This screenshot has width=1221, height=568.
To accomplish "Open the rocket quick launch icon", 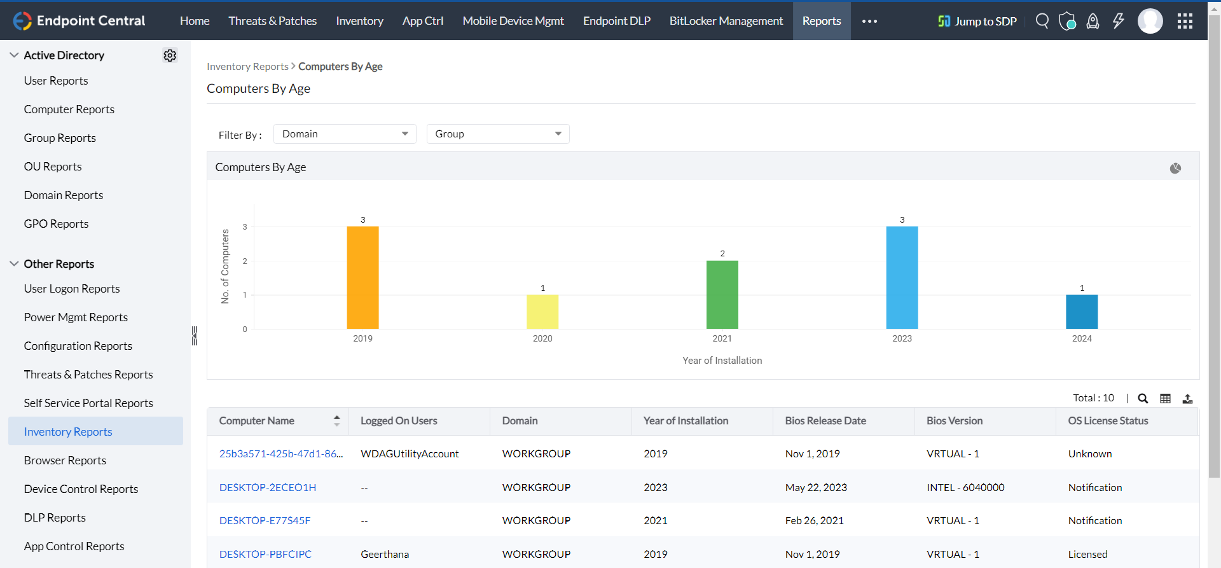I will 1093,21.
